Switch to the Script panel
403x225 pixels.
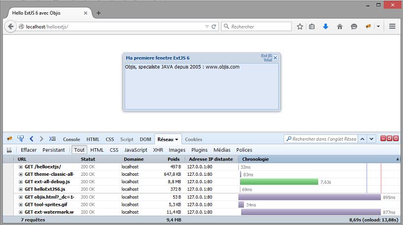point(127,139)
